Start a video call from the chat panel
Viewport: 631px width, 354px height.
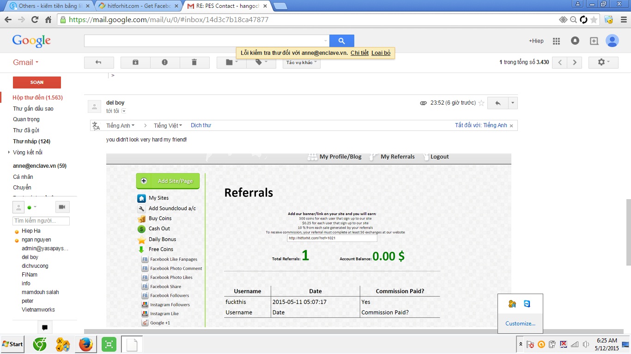62,207
